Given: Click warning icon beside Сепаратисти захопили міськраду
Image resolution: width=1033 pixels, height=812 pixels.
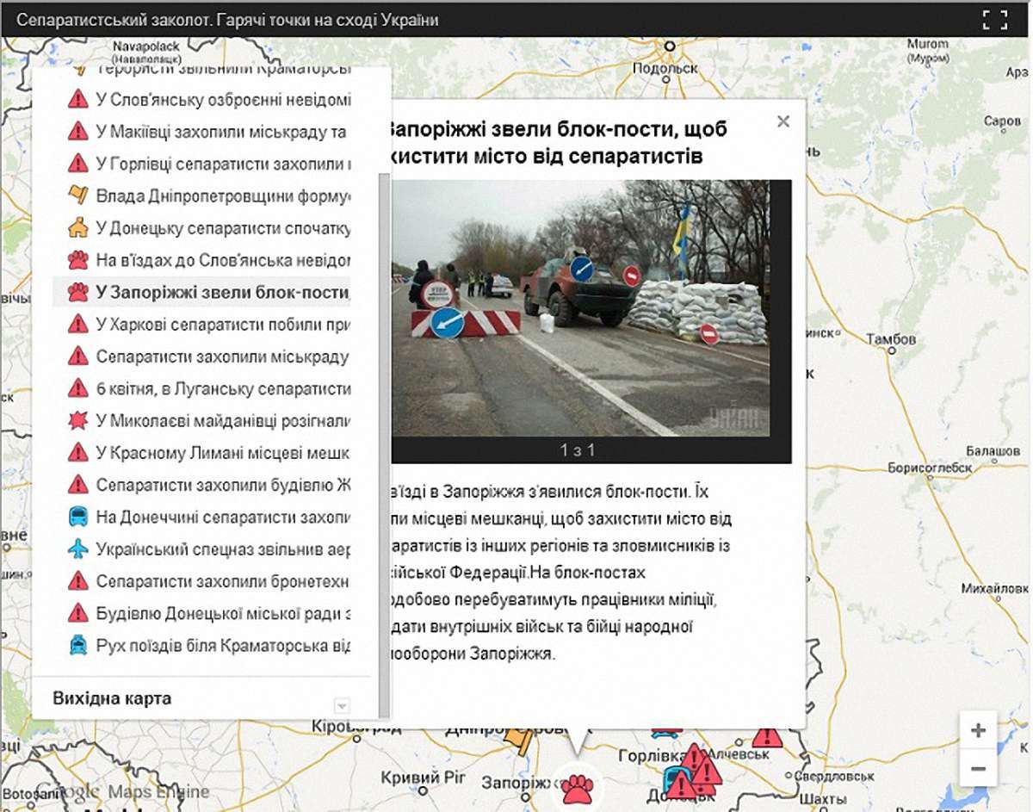Looking at the screenshot, I should point(78,356).
